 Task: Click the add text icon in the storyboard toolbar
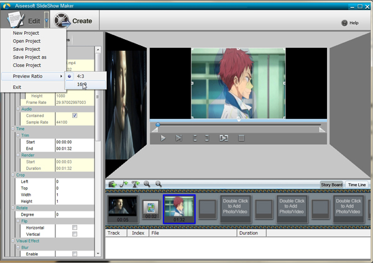point(136,184)
